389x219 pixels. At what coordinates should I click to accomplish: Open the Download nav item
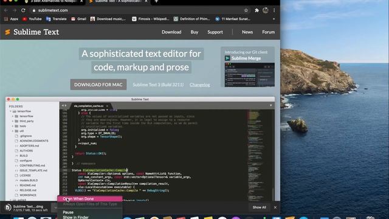171,32
